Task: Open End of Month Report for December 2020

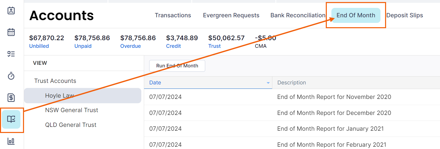Action: 334,113
